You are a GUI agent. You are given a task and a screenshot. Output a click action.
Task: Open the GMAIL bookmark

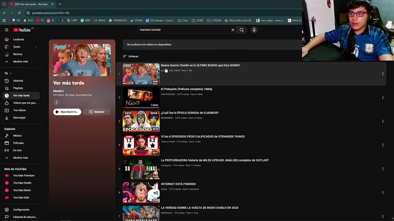99,21
